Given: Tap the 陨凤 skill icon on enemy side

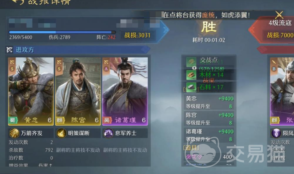Looking at the screenshot, I should coord(276,133).
